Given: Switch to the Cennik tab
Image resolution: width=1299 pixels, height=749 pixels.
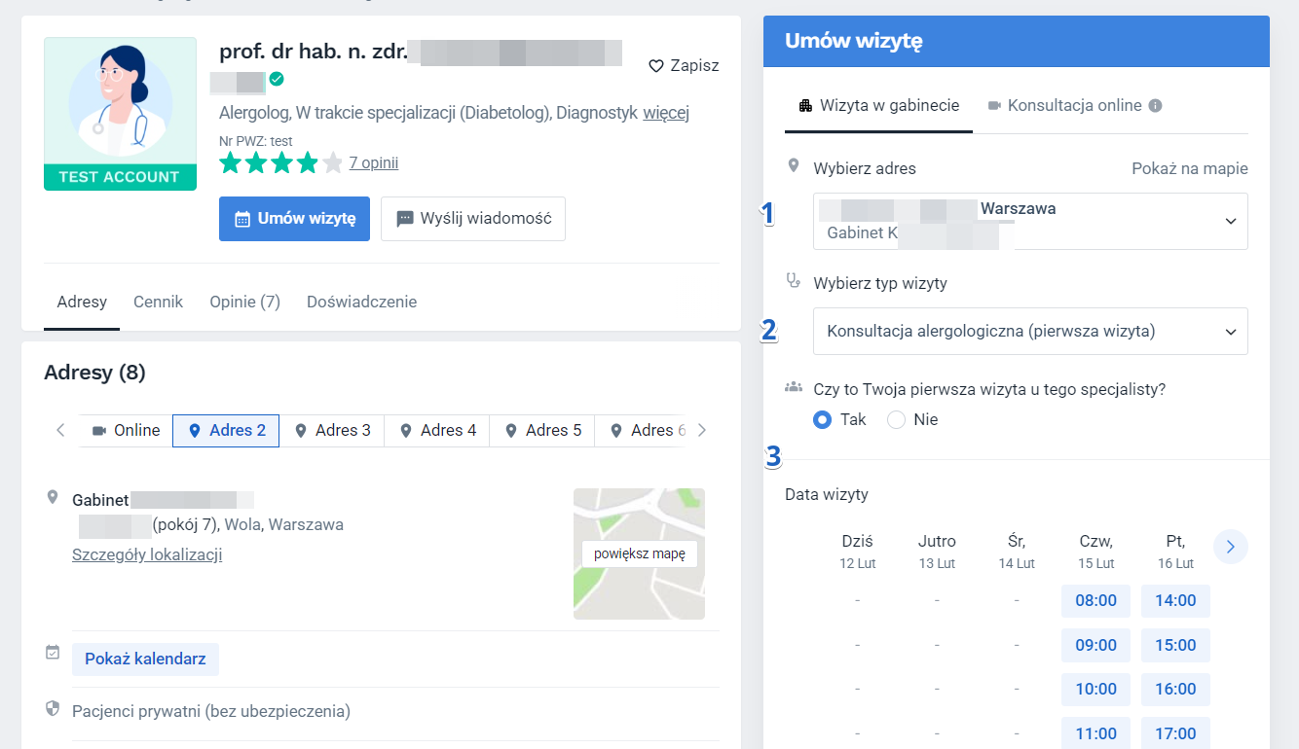Looking at the screenshot, I should tap(158, 302).
